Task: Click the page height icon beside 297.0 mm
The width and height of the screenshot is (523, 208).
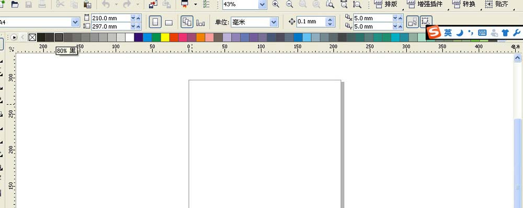Action: [87, 26]
